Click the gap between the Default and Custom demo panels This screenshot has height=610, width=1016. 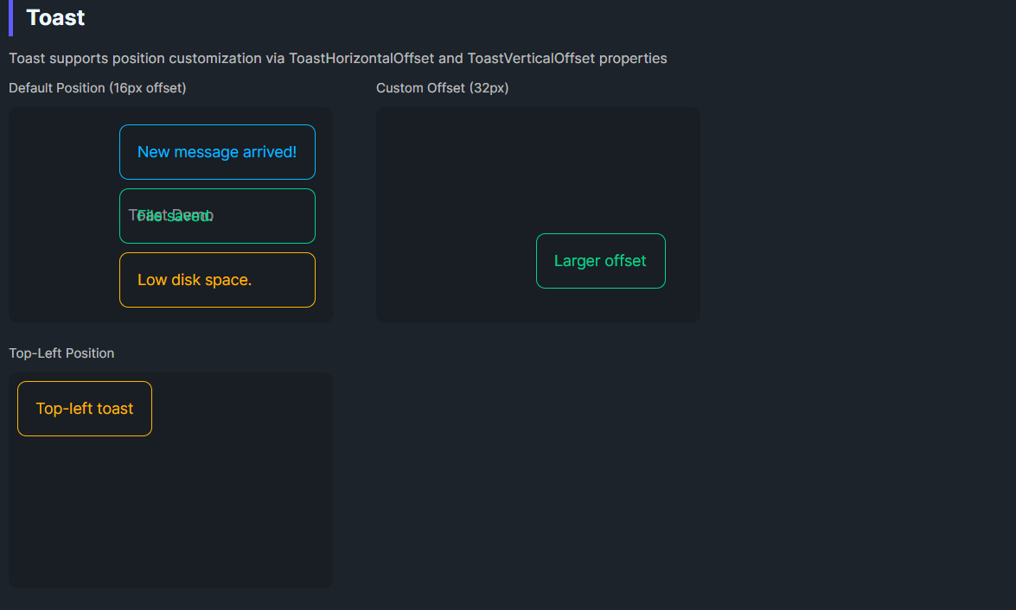click(355, 216)
